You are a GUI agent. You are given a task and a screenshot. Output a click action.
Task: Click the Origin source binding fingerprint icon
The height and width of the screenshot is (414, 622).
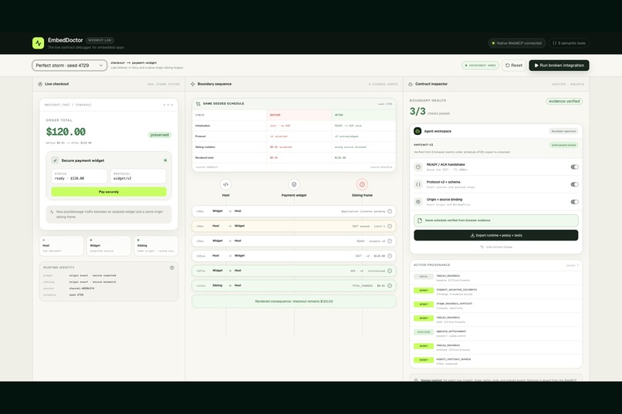pyautogui.click(x=418, y=202)
